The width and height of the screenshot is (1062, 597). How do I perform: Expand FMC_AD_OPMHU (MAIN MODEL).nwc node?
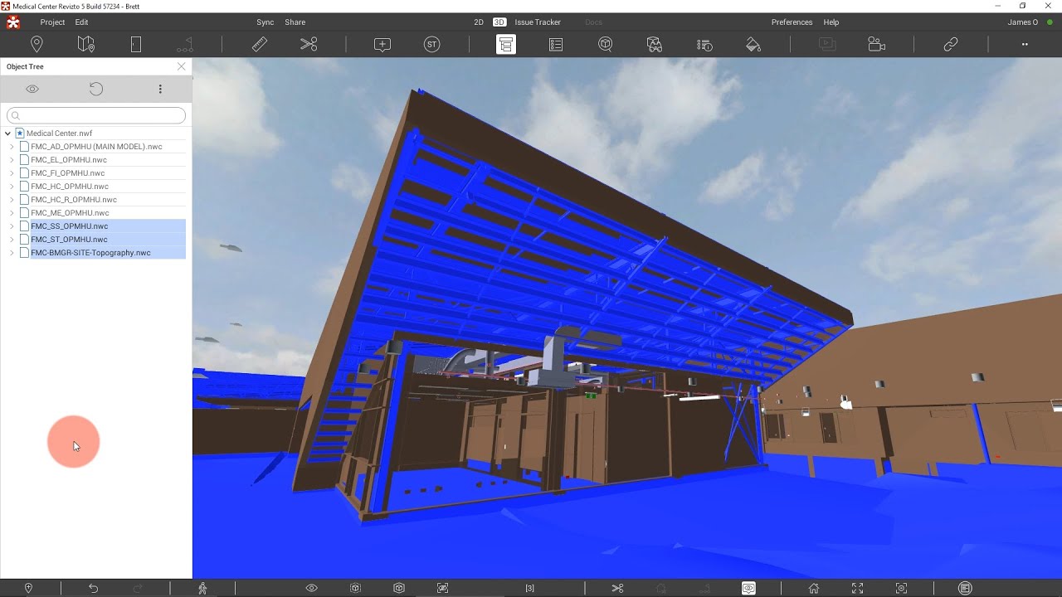(12, 147)
